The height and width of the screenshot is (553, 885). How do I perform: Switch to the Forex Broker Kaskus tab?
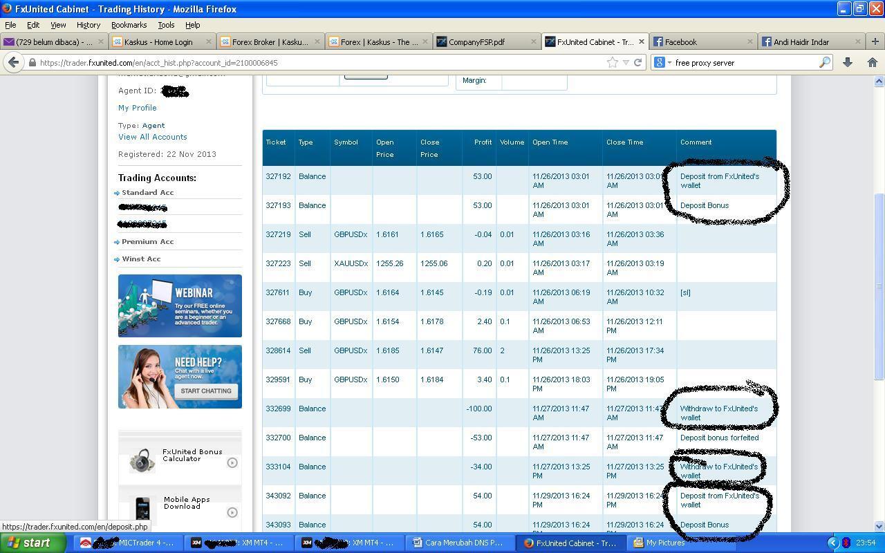270,41
